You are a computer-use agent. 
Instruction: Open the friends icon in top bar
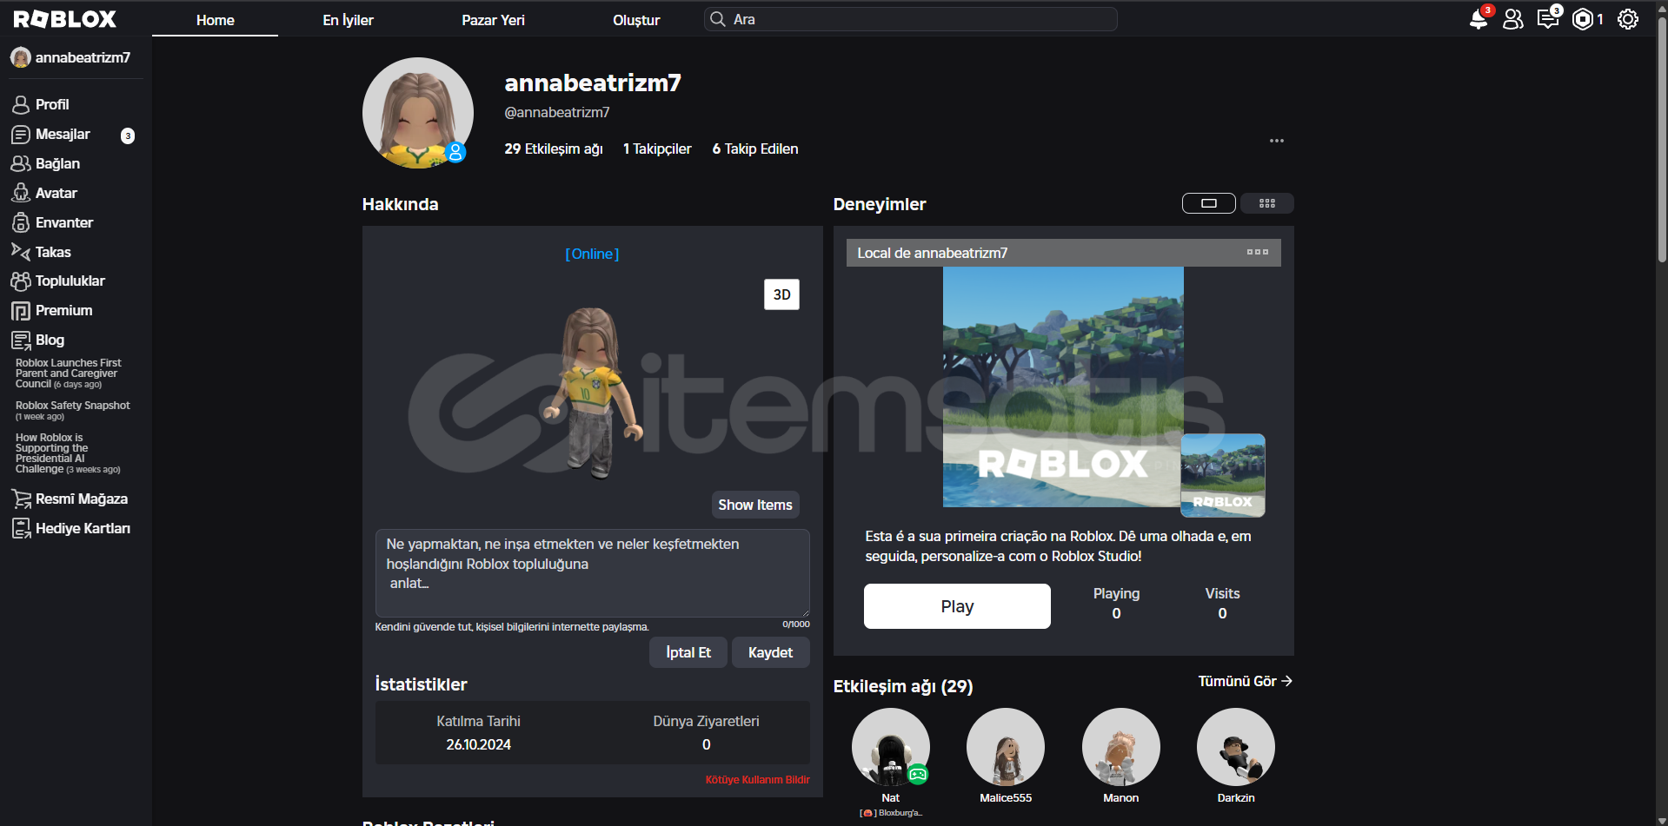click(x=1512, y=19)
